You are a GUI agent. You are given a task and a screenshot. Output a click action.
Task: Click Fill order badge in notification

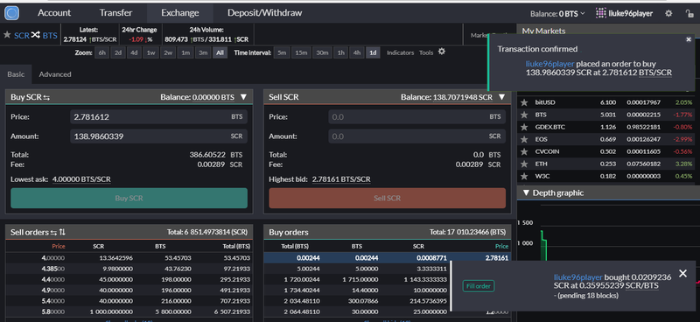479,286
